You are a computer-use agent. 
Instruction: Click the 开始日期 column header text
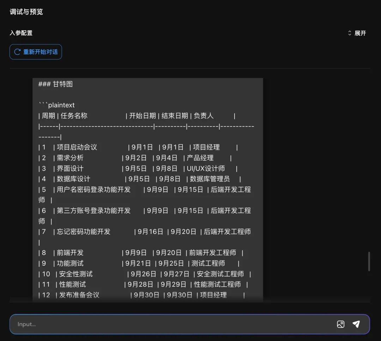143,116
